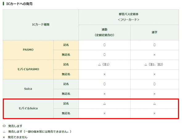This screenshot has width=182, height=140.
Task: Click "無記名" in the モバイルPASMO row
Action: pyautogui.click(x=66, y=74)
